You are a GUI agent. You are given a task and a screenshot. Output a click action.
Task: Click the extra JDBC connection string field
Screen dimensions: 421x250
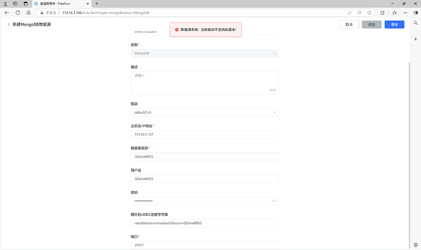204,223
